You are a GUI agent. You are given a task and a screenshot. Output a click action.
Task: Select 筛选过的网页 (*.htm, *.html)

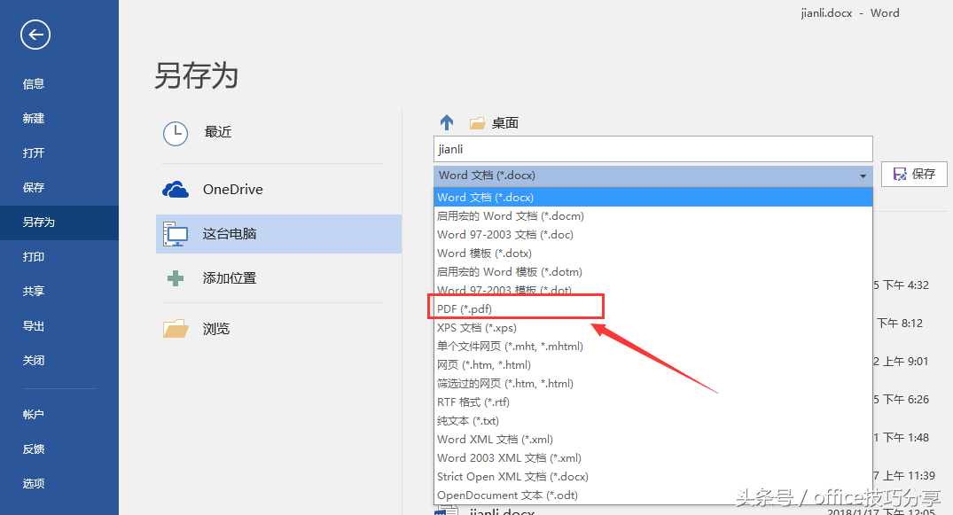(652, 384)
